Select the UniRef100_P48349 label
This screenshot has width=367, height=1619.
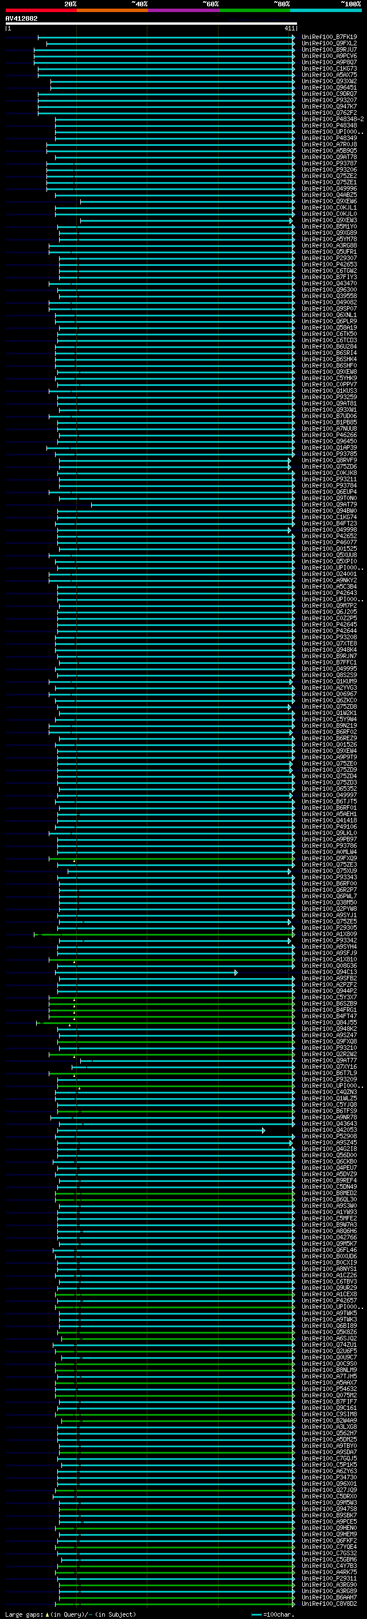coord(329,138)
